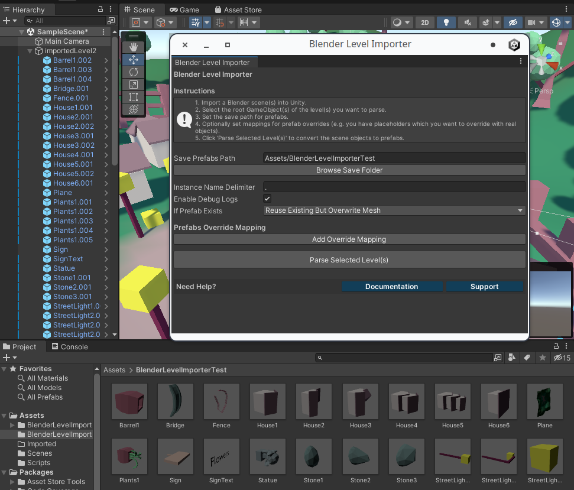Click the Assets breadcrumb in Project
This screenshot has height=490, width=574.
click(x=114, y=370)
